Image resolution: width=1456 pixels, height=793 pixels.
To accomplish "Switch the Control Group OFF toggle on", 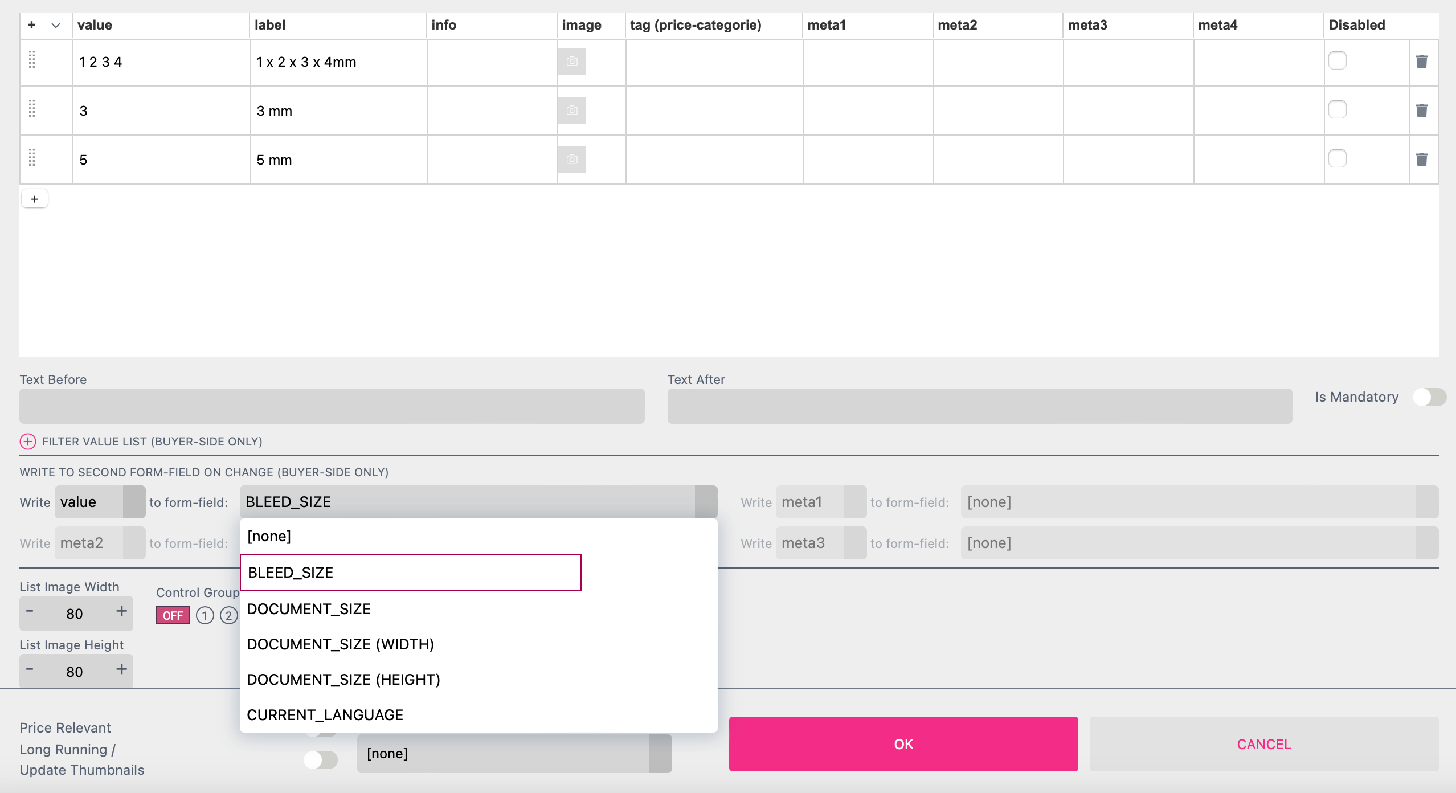I will [x=173, y=615].
